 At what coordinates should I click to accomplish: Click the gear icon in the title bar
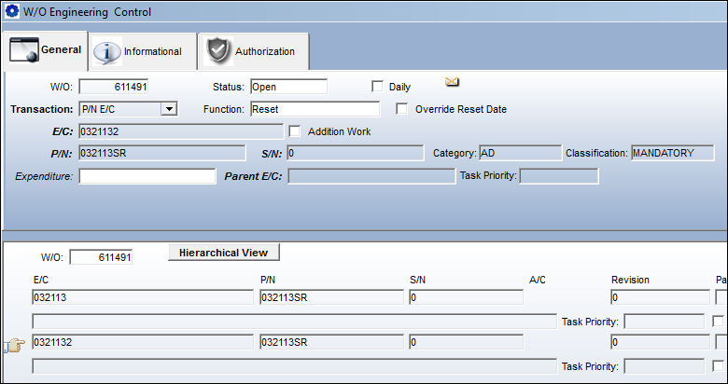coord(12,11)
